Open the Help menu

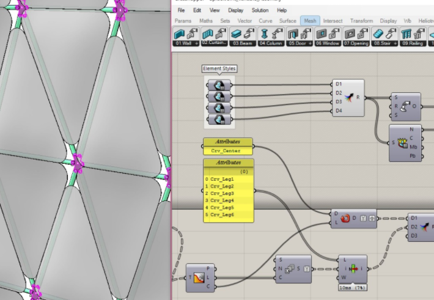[282, 10]
